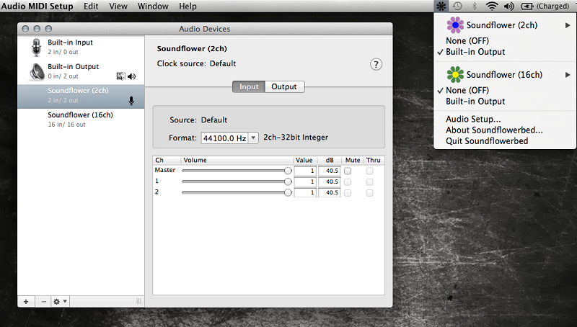Screen dimensions: 577x327
Task: Open the Wi-Fi status menu
Action: 492,6
